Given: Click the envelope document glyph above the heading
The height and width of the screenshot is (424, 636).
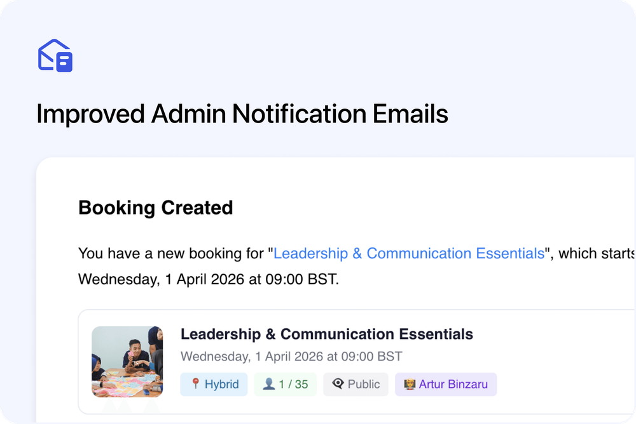Looking at the screenshot, I should [x=55, y=56].
